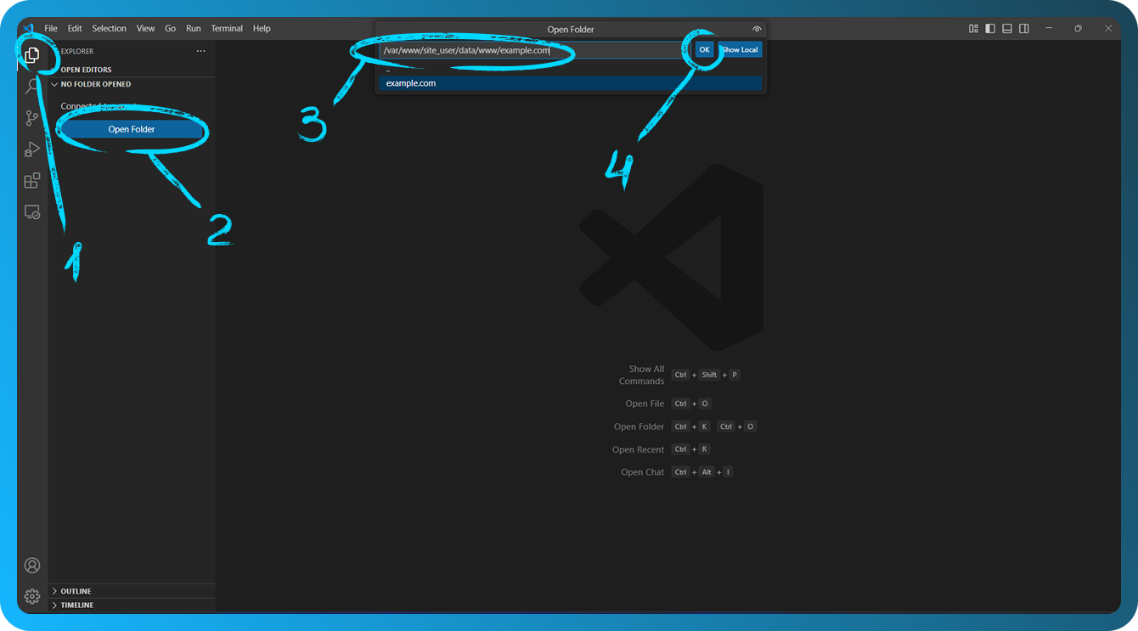Image resolution: width=1138 pixels, height=631 pixels.
Task: Expand the OUTLINE section
Action: tap(76, 590)
